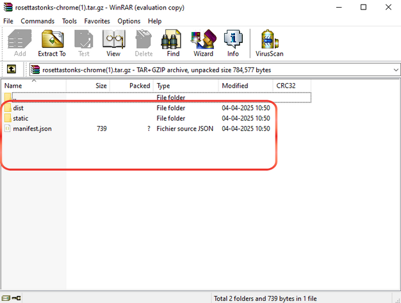Viewport: 401px width, 303px height.
Task: Show archive Info
Action: point(233,43)
